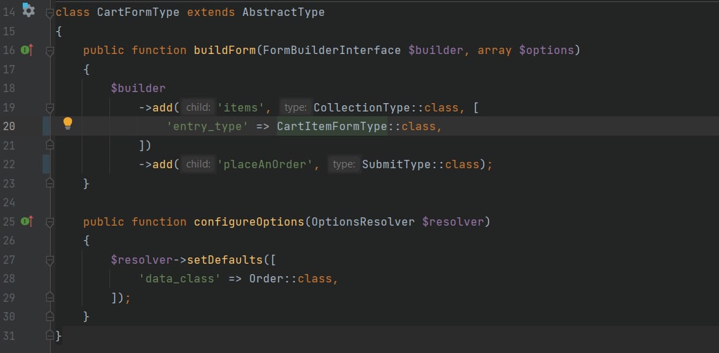This screenshot has width=719, height=353.
Task: Click the gear gutter icon on line 14
Action: (28, 10)
